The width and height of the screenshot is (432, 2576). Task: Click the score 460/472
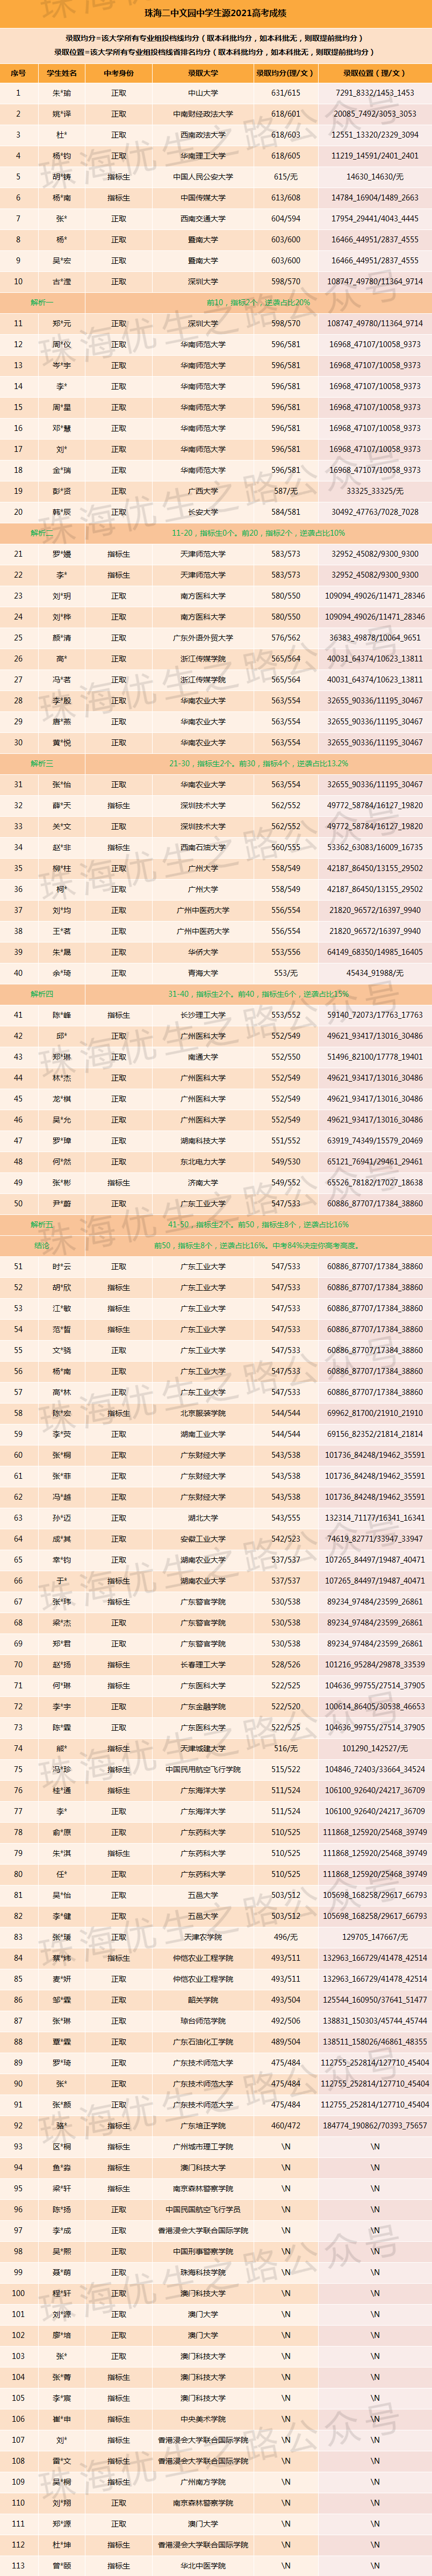pyautogui.click(x=286, y=2126)
